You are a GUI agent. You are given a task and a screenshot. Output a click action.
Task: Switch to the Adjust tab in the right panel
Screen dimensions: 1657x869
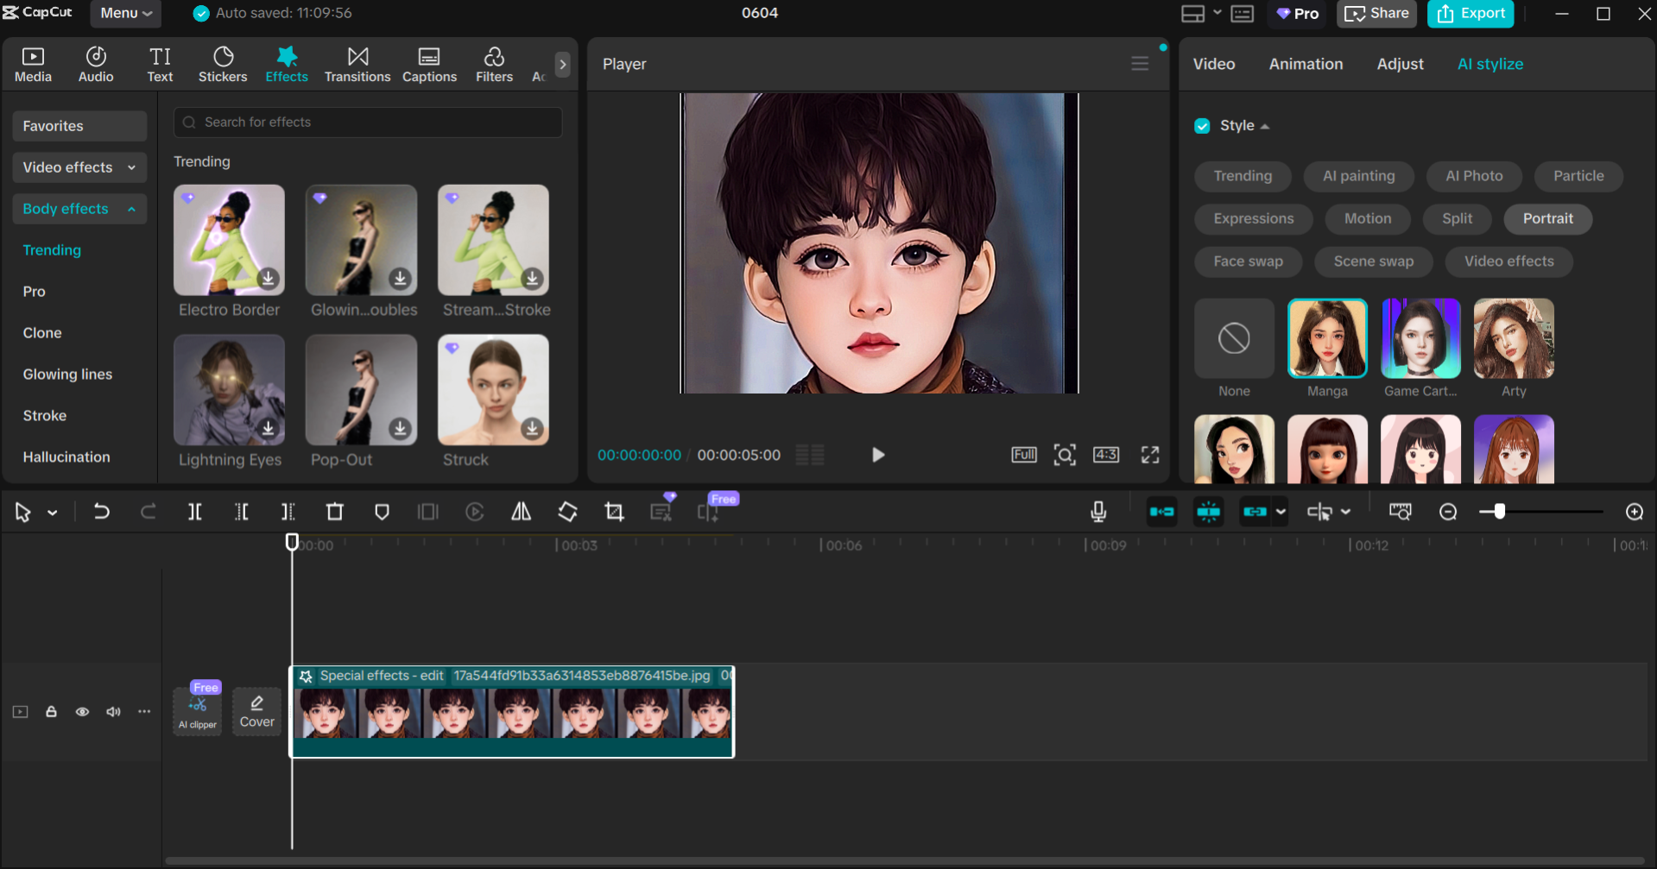coord(1400,63)
